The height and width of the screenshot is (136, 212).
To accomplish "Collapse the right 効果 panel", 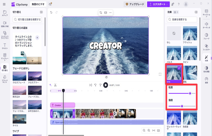I will [196, 12].
